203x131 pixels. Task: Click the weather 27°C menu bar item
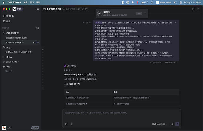tap(145, 2)
